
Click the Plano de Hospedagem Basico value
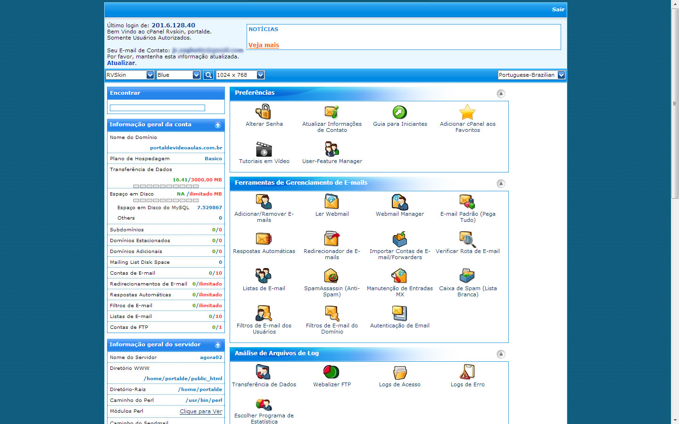(213, 159)
